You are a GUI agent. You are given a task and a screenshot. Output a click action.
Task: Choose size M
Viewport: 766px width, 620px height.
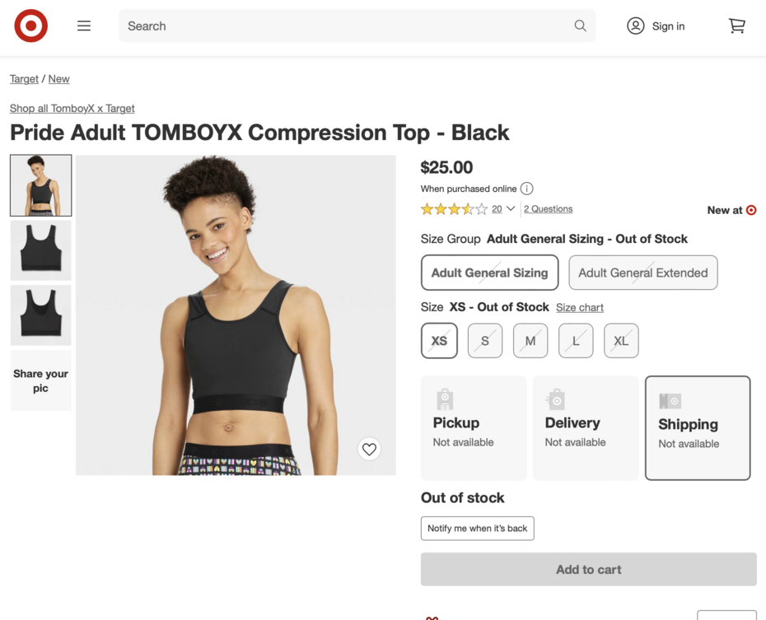[530, 341]
